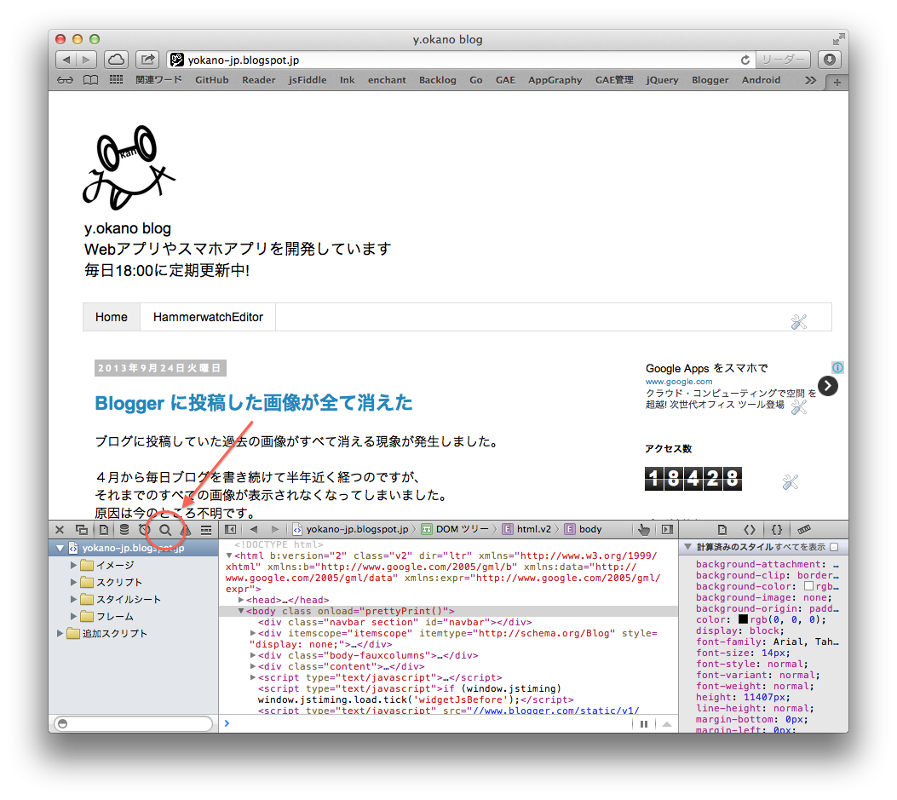Switch to the HammerwatchEditor tab
897x800 pixels.
coord(207,316)
